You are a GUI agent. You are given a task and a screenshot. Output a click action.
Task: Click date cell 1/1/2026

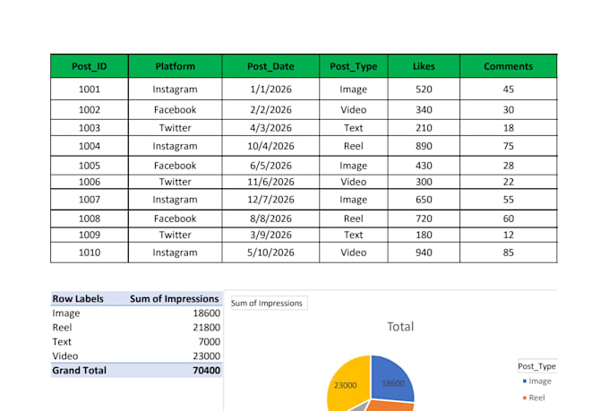[x=270, y=89]
